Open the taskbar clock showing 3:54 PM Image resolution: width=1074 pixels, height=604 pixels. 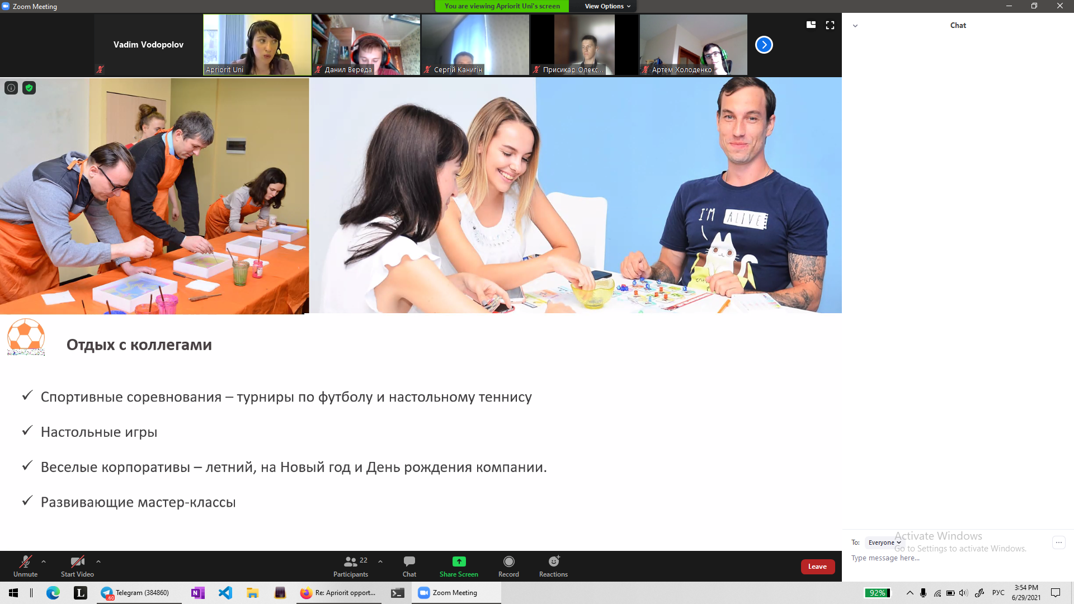click(1026, 593)
